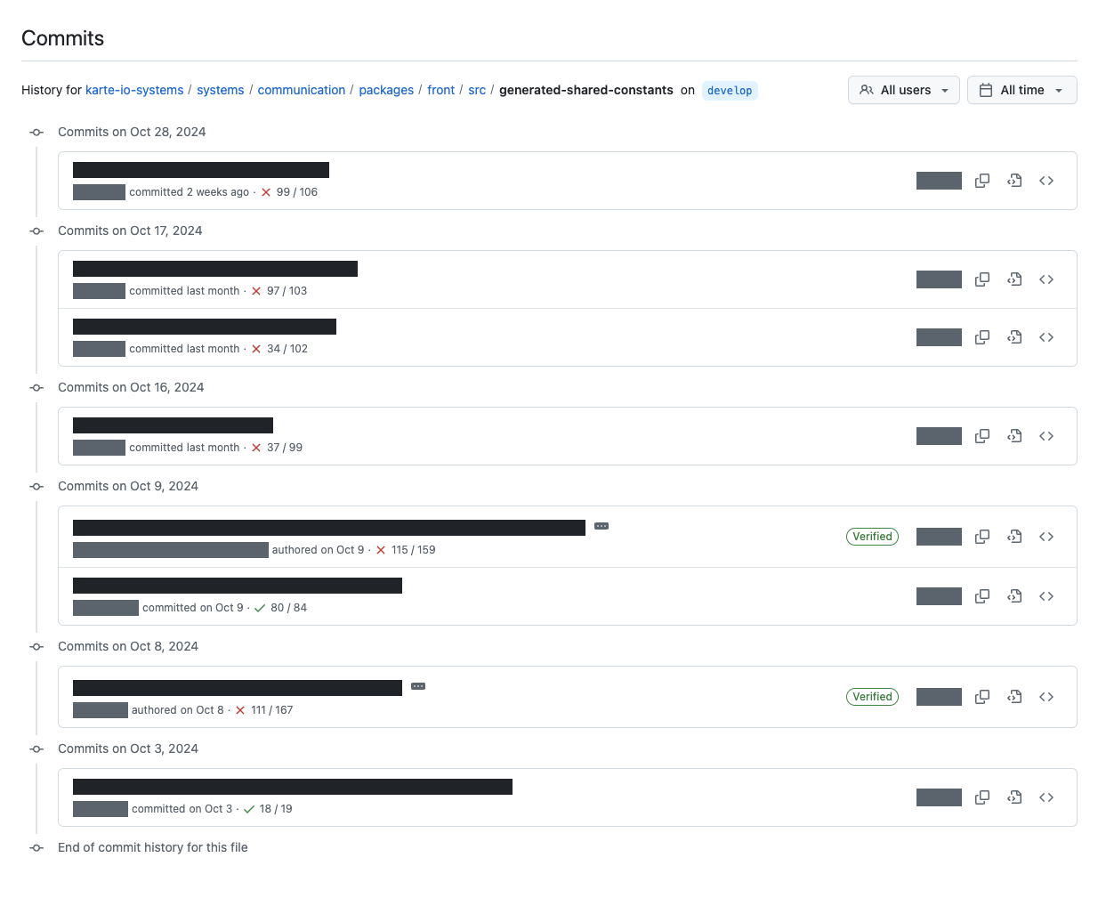Browse repository at Oct 3 commit
The width and height of the screenshot is (1098, 898).
[1046, 797]
